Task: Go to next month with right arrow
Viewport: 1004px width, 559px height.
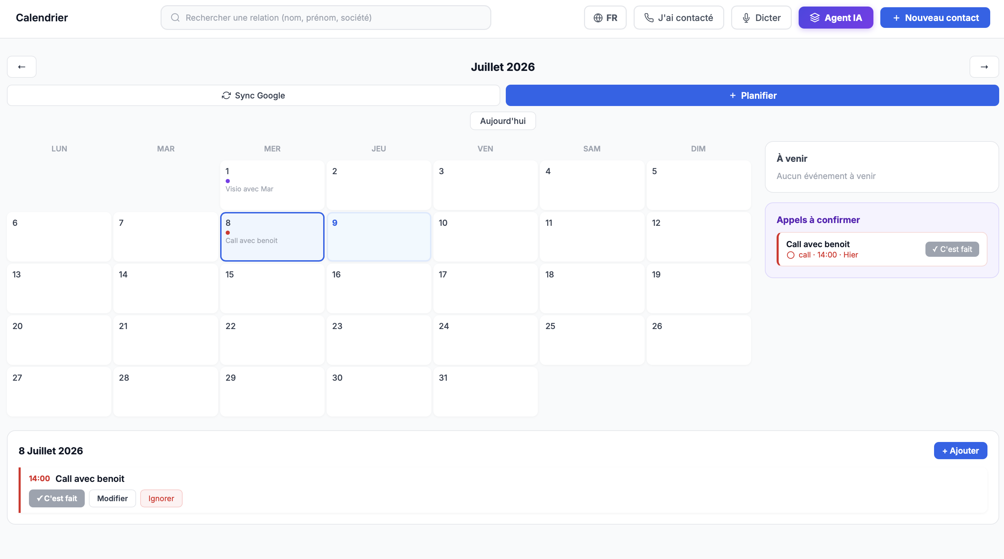Action: (984, 67)
